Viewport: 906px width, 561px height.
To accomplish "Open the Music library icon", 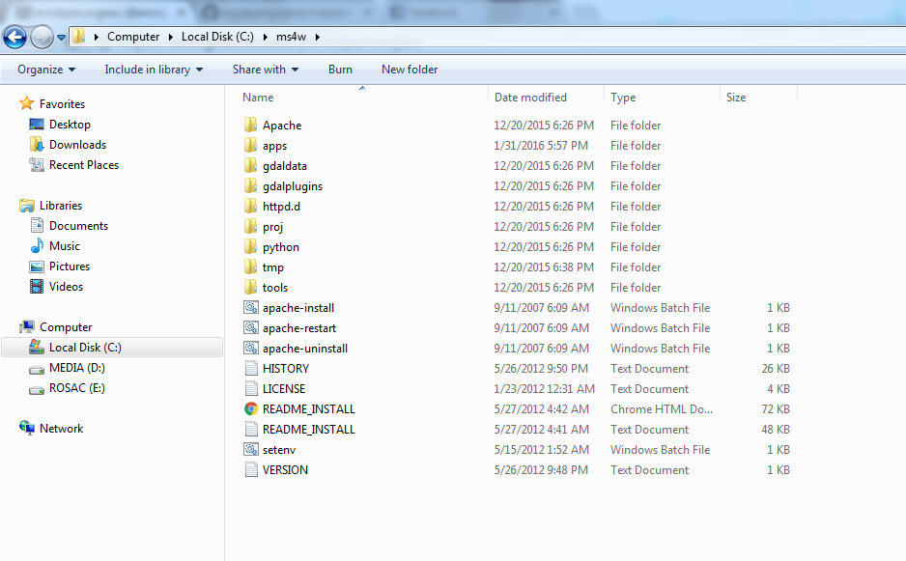I will [37, 245].
